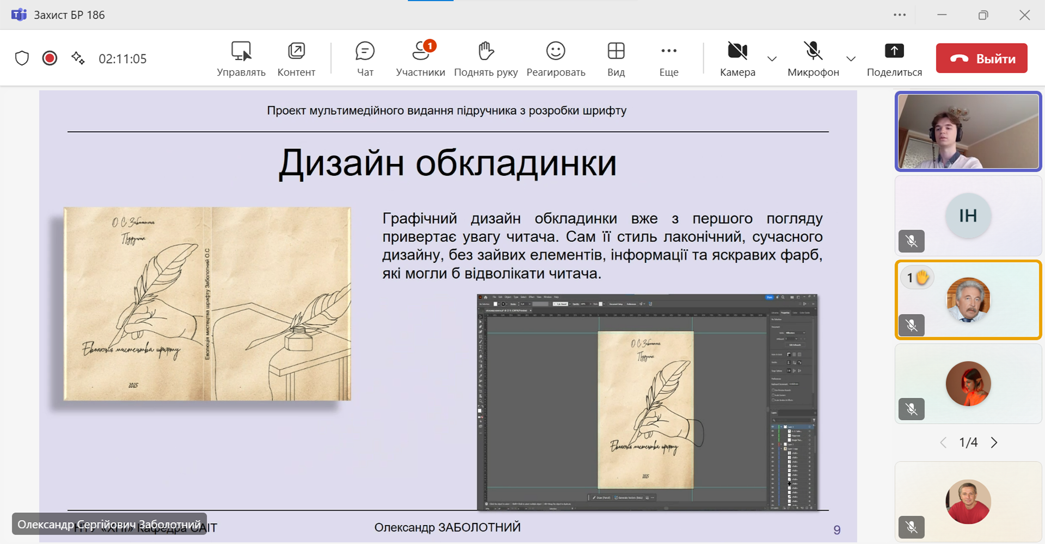Select the IH participant tile
The image size is (1045, 544).
pos(968,216)
